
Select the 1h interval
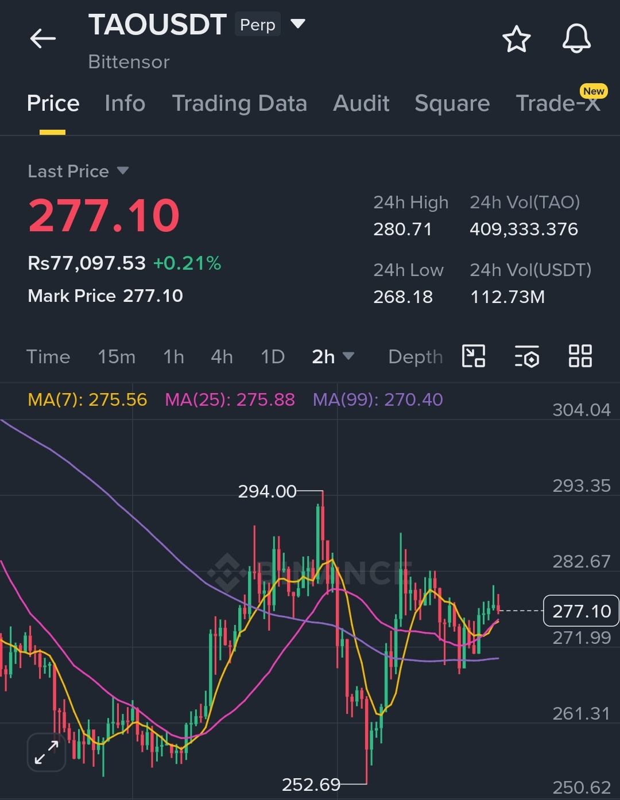pyautogui.click(x=173, y=356)
